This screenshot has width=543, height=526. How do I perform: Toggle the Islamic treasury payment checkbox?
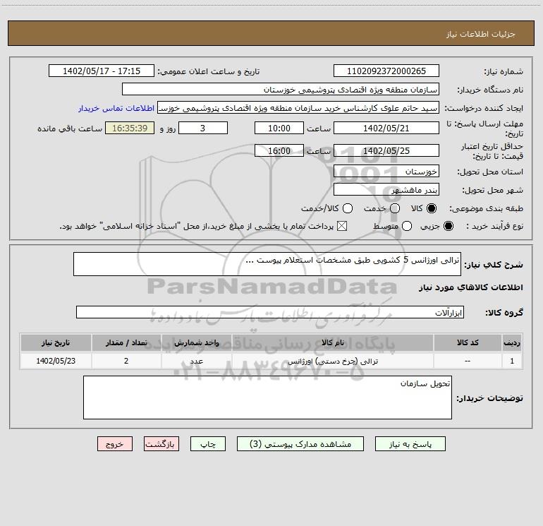click(342, 226)
